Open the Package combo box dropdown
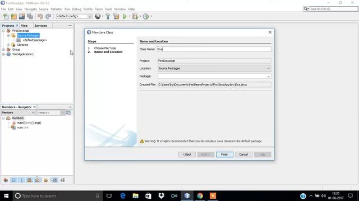 (x=268, y=76)
